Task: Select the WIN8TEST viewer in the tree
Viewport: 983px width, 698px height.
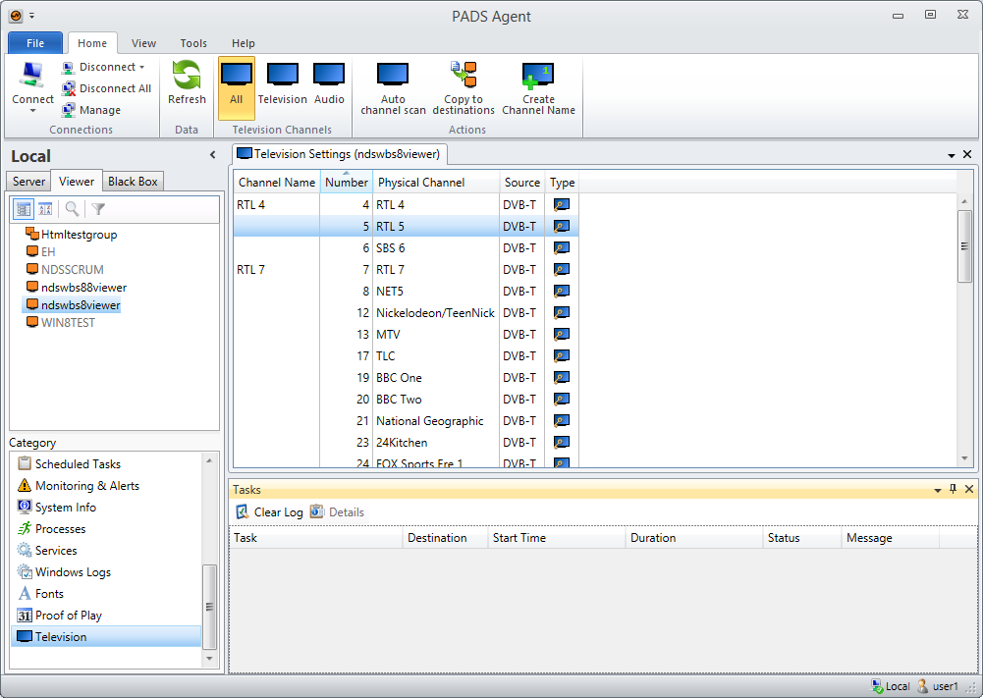Action: 68,323
